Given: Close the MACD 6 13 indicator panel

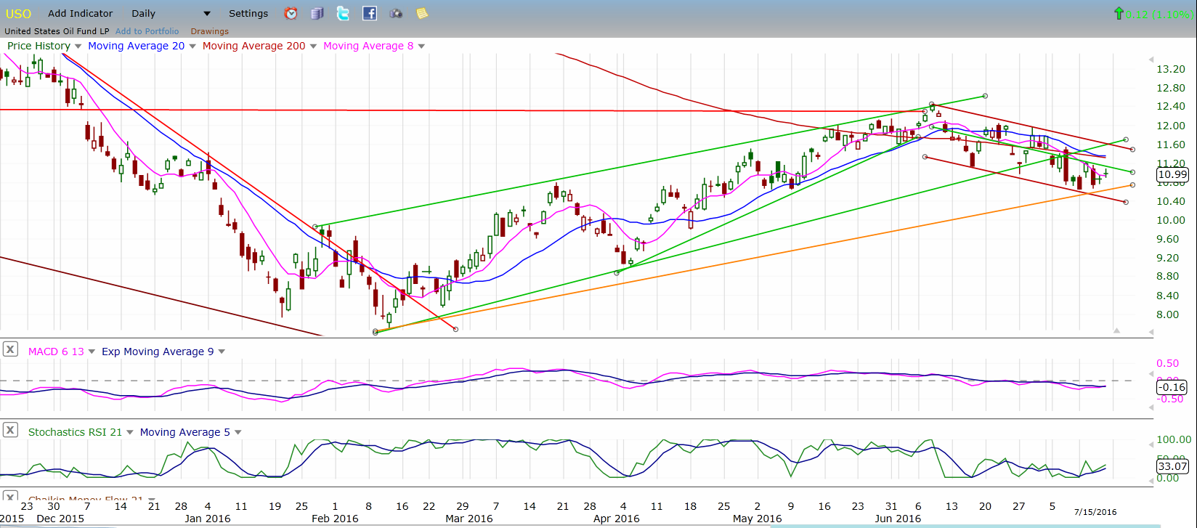Looking at the screenshot, I should [x=10, y=349].
